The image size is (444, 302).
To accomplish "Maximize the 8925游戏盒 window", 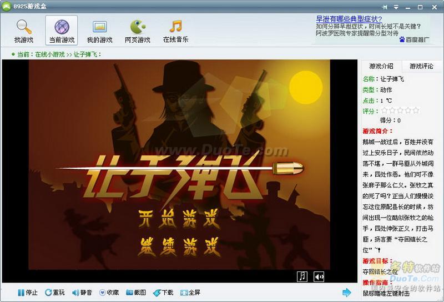I will click(x=420, y=7).
